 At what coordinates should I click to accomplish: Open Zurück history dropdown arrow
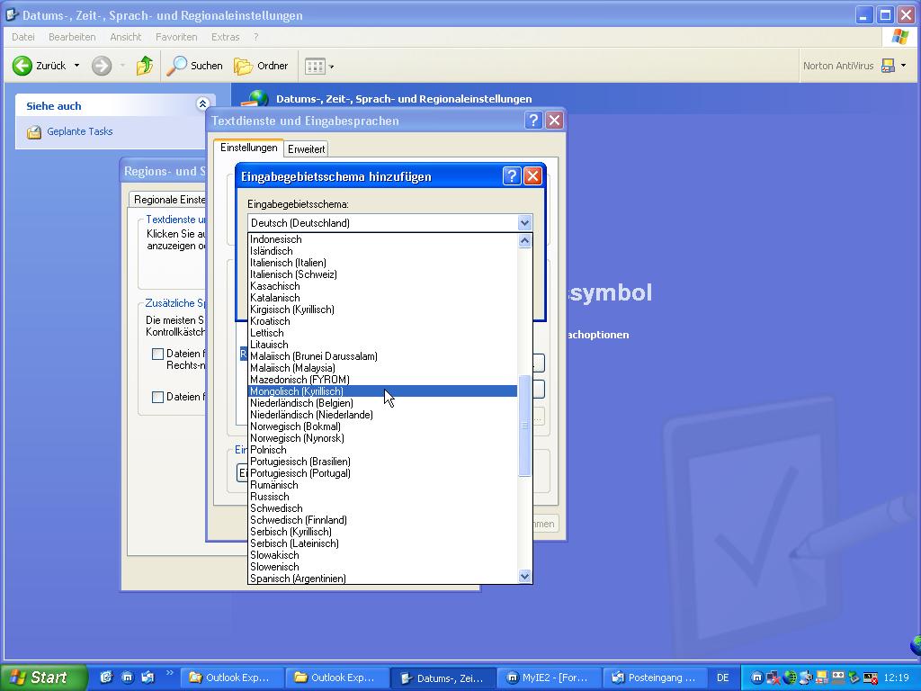tap(77, 66)
